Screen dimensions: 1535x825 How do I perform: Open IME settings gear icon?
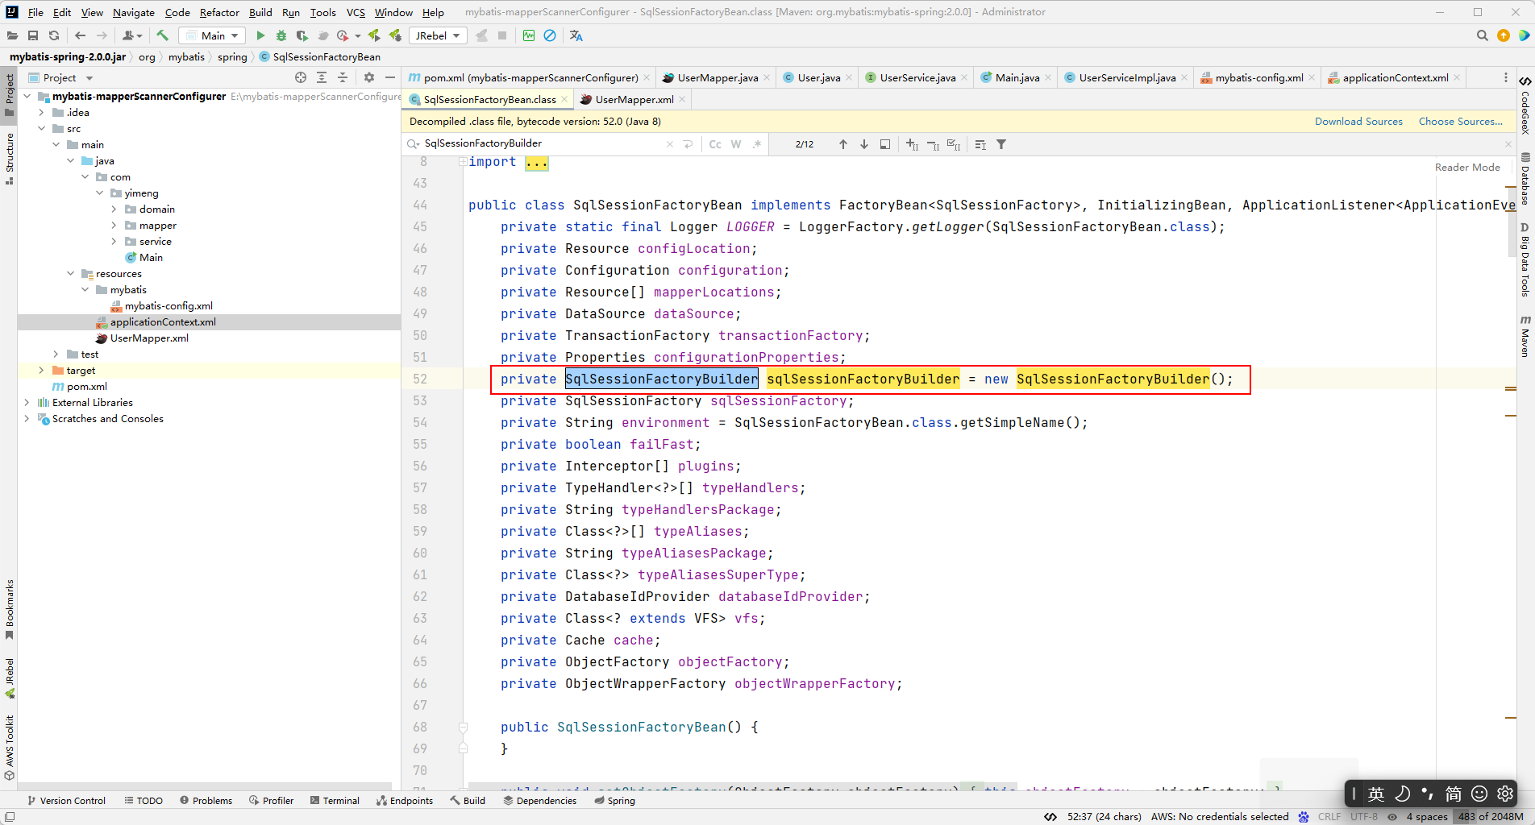pos(1505,794)
